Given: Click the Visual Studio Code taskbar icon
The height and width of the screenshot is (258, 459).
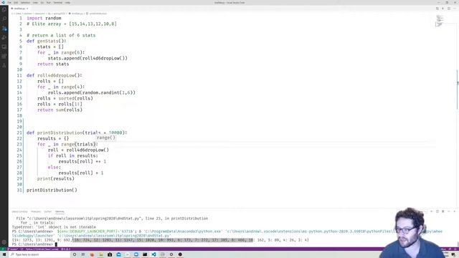Looking at the screenshot, I should (x=153, y=254).
